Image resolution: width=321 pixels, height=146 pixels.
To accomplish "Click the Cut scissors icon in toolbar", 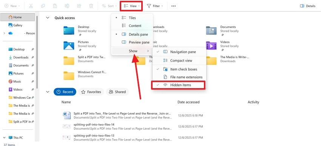I will pyautogui.click(x=31, y=6).
